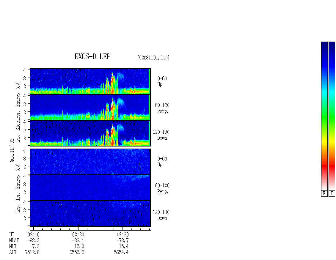Click the ion 120-180 Down pitch angle label
The width and height of the screenshot is (336, 260).
(x=161, y=215)
